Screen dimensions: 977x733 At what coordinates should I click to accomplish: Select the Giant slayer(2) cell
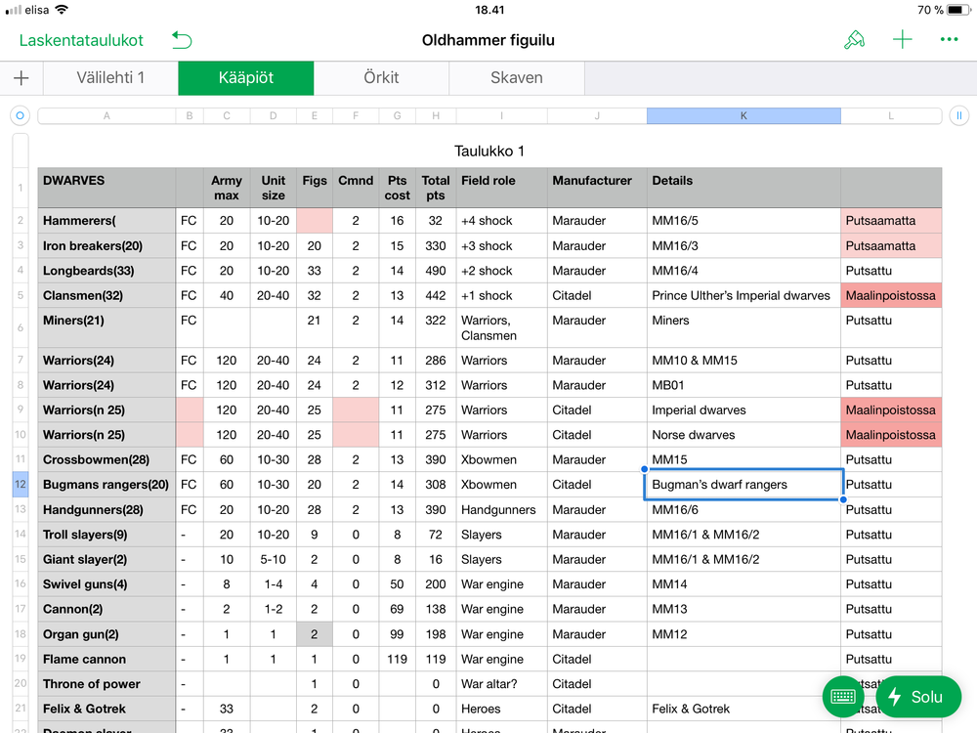click(106, 559)
